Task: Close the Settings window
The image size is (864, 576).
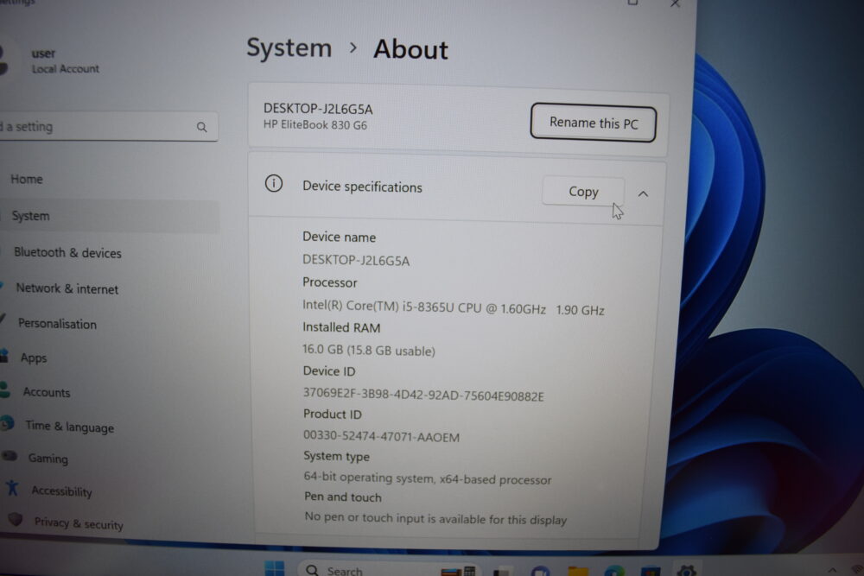Action: [x=675, y=3]
